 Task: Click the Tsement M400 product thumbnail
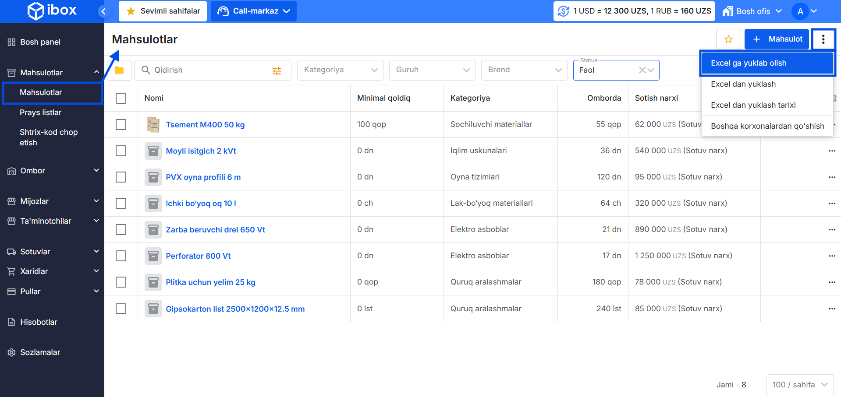point(153,125)
